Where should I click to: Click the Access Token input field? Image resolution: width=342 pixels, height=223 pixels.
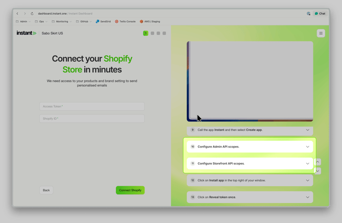click(x=92, y=107)
